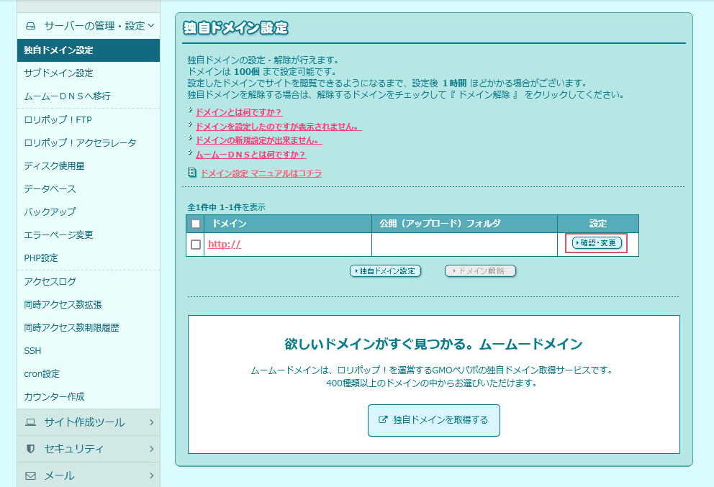Open ムームーＤＮＳとは何ですか？ link
The image size is (714, 487).
pyautogui.click(x=251, y=155)
